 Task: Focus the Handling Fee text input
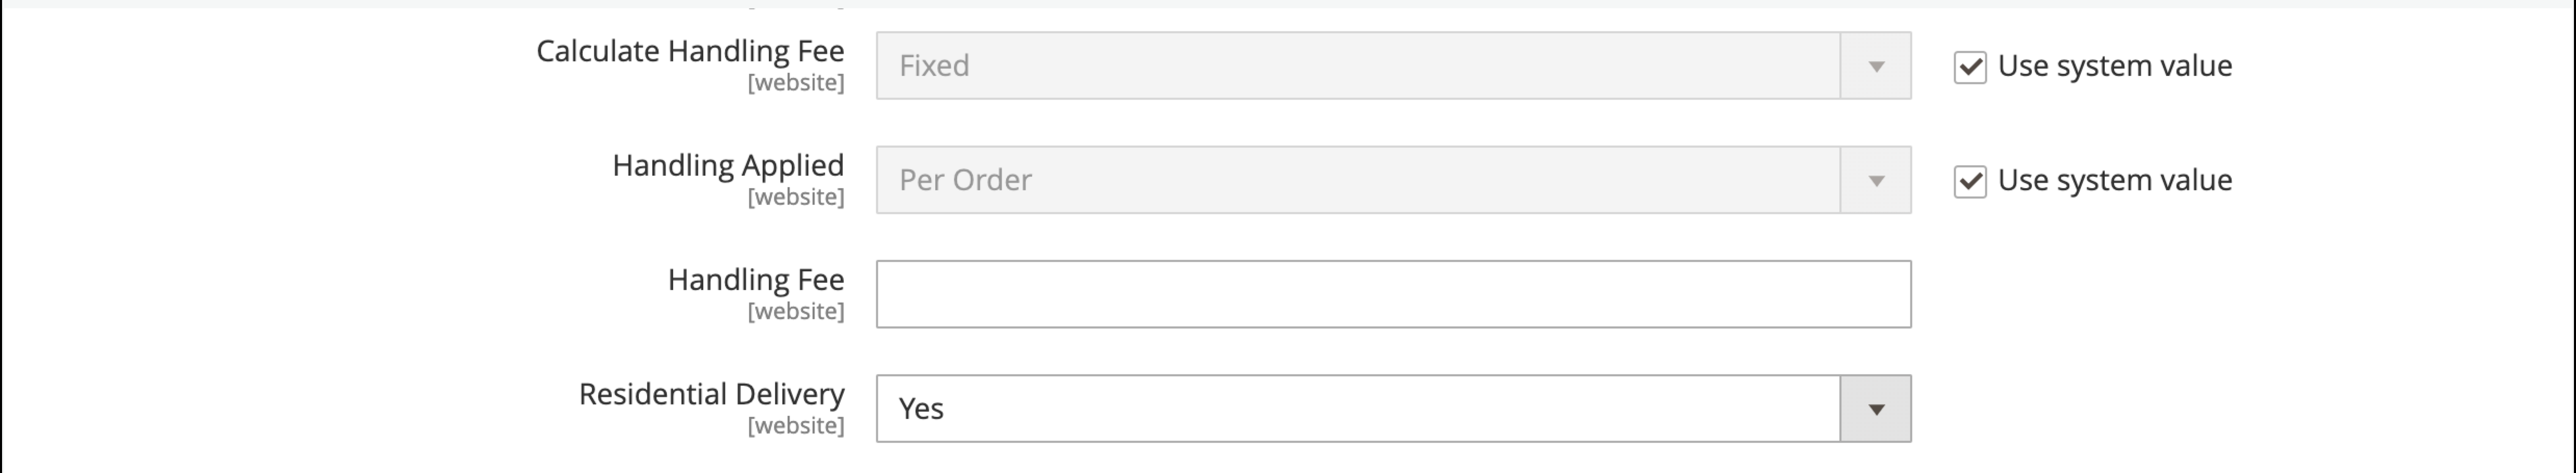coord(1394,294)
